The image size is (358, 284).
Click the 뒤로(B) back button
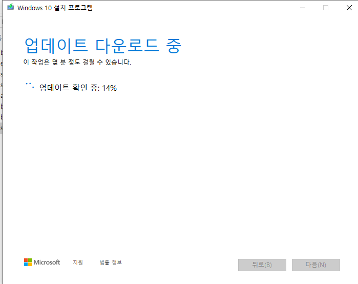[262, 265]
